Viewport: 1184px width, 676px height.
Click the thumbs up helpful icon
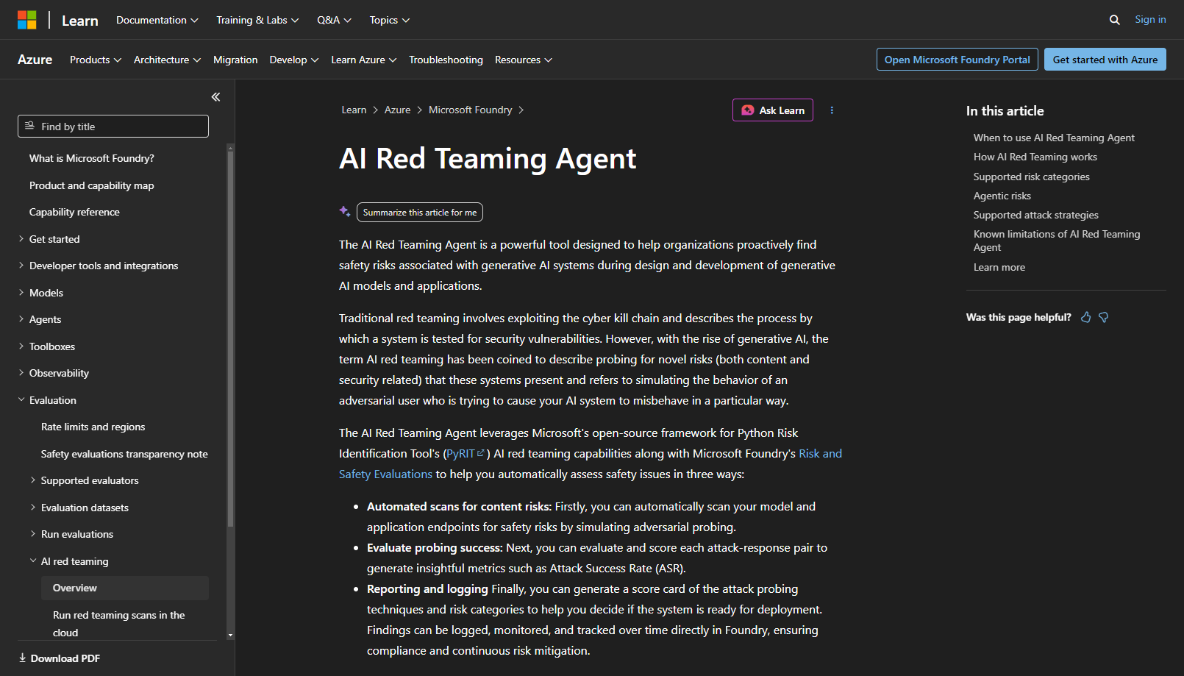pyautogui.click(x=1086, y=317)
